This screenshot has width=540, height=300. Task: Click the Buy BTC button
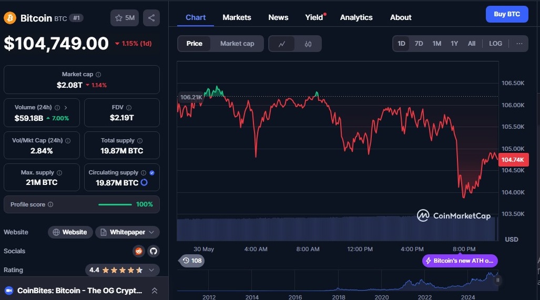coord(507,14)
